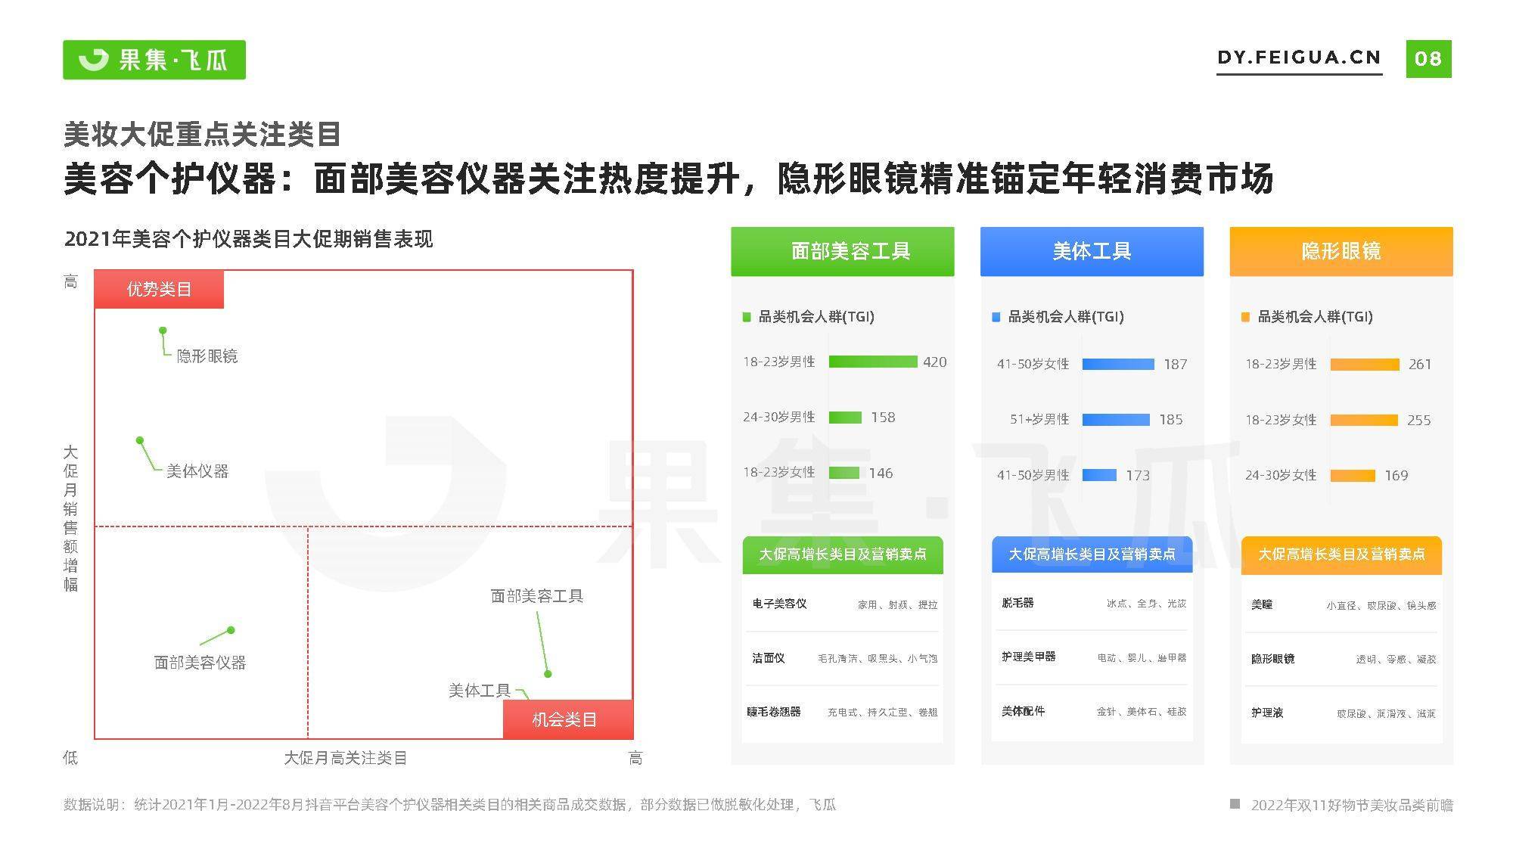
Task: Select the 睫毛卷翘器 row
Action: click(843, 712)
